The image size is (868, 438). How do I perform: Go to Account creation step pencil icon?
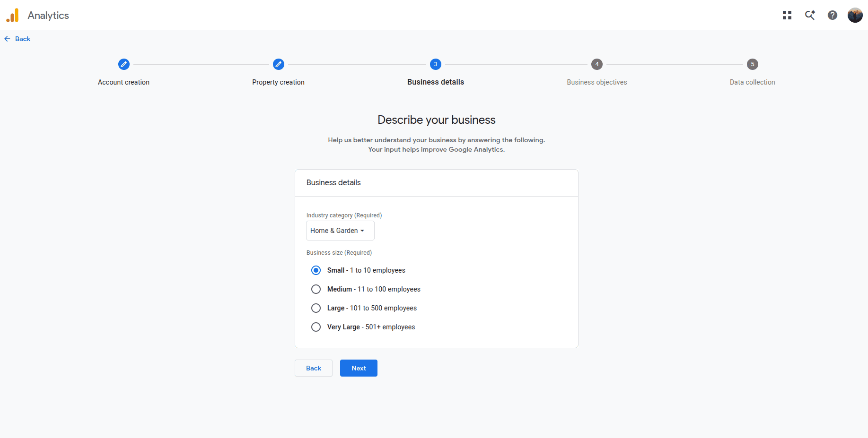[124, 64]
